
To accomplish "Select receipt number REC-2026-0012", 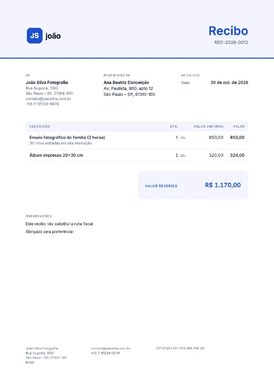I will pyautogui.click(x=231, y=43).
